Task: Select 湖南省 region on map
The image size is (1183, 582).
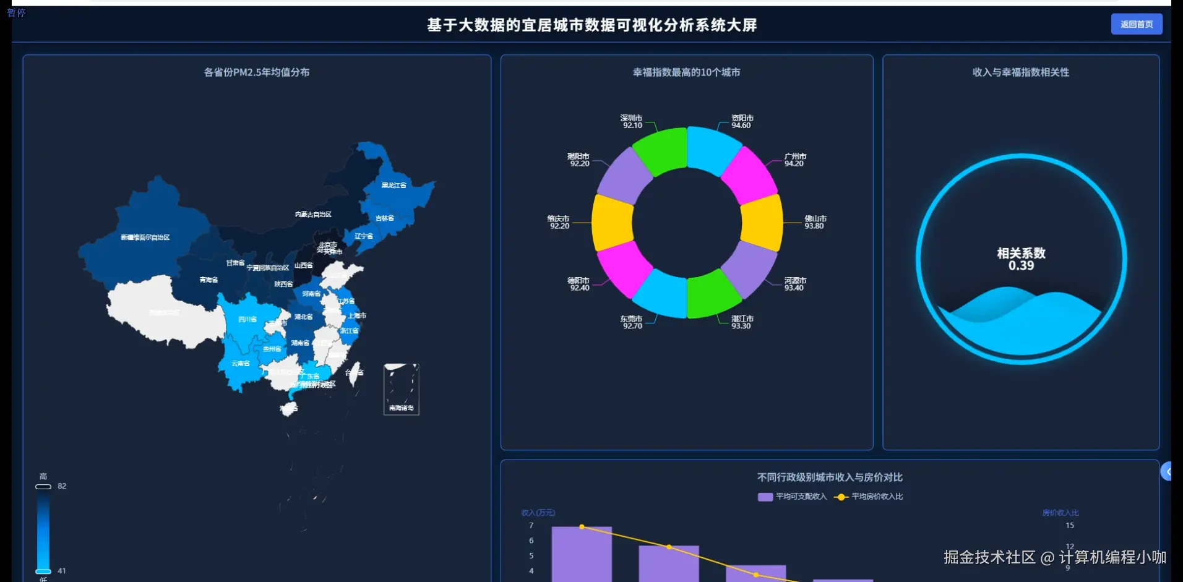Action: [x=300, y=343]
